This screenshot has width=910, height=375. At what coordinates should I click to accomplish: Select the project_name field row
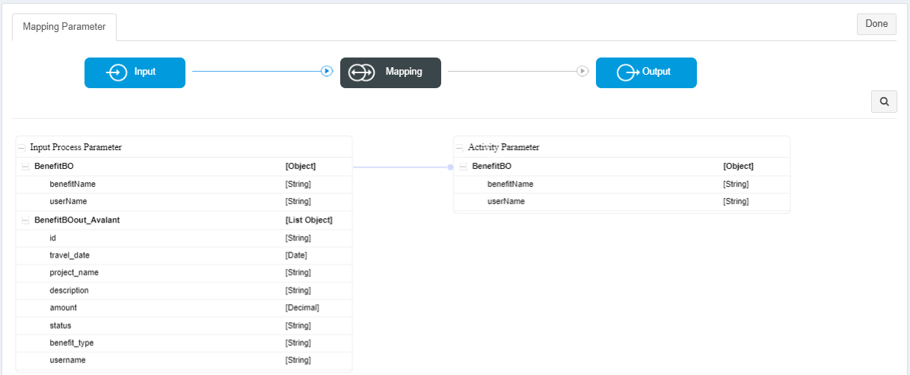point(184,273)
